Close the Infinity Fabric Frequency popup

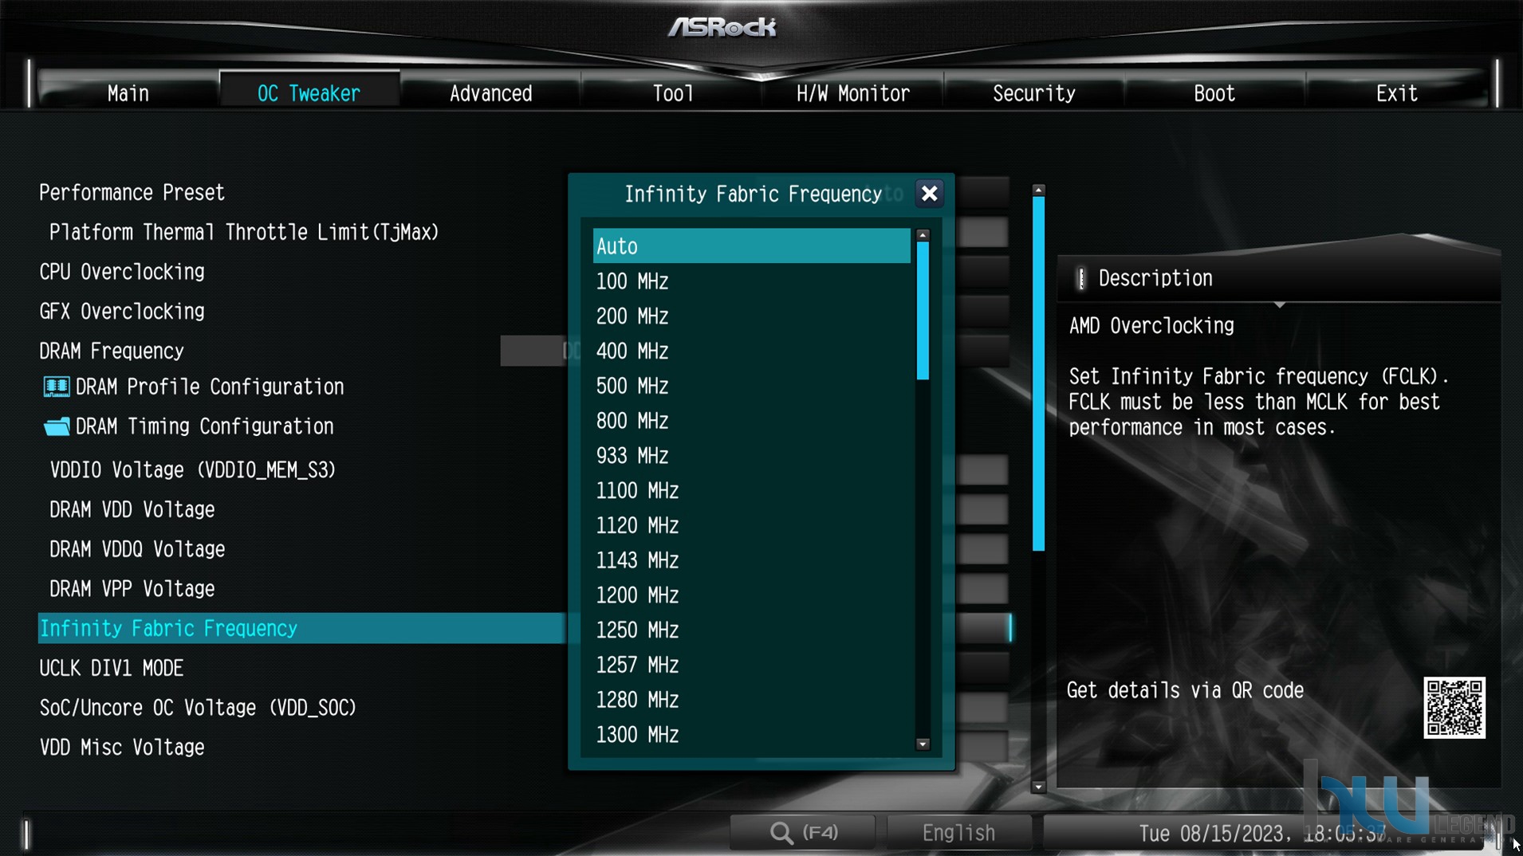[929, 194]
